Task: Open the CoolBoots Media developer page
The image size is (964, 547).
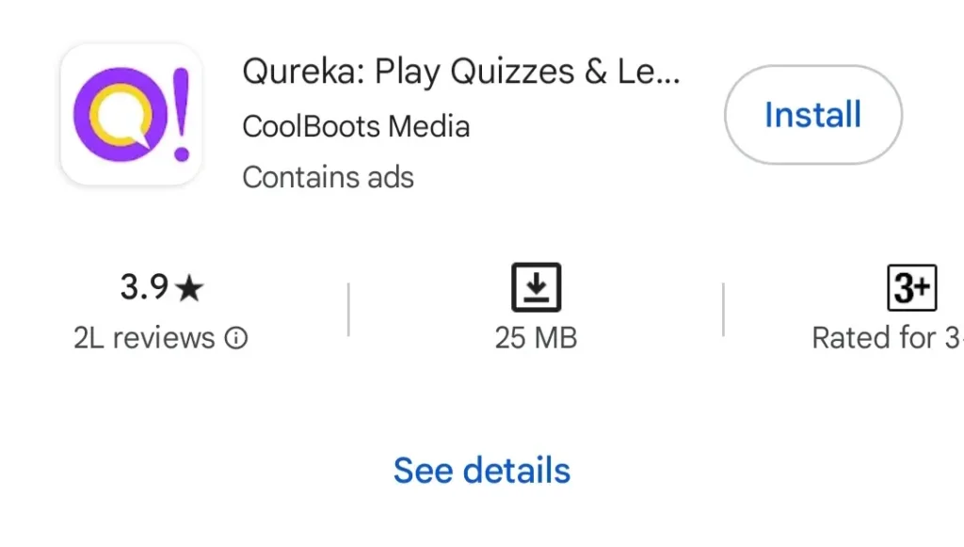Action: [x=356, y=125]
